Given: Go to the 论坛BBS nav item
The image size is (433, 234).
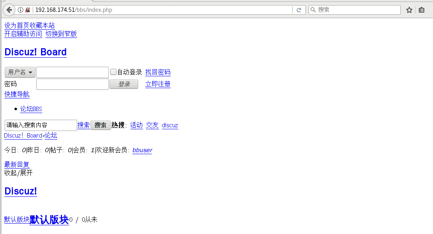Looking at the screenshot, I should point(31,109).
